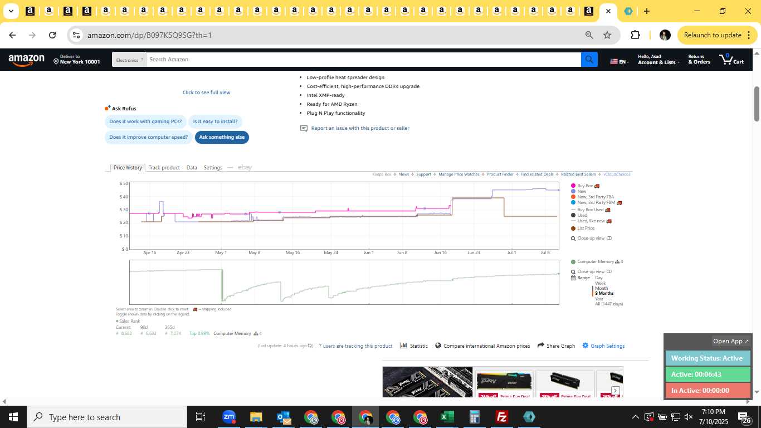Open tab search chevron at top-left
This screenshot has width=761, height=428.
pyautogui.click(x=11, y=11)
